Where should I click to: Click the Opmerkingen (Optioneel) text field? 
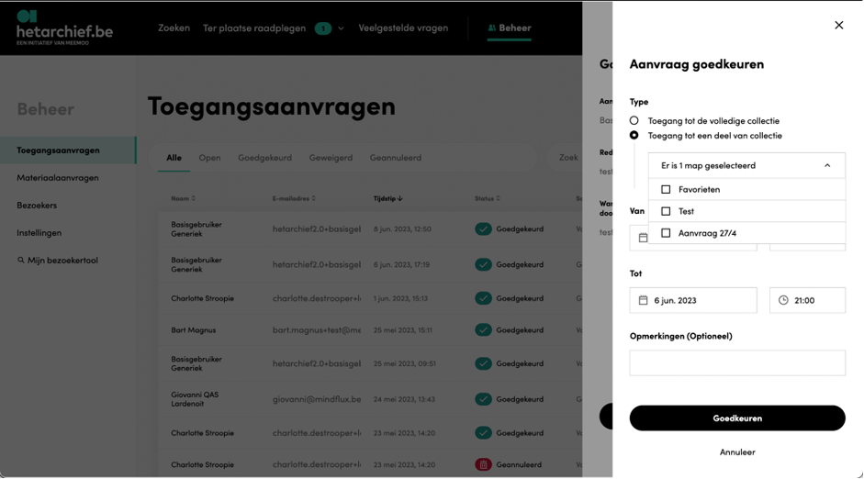coord(737,363)
